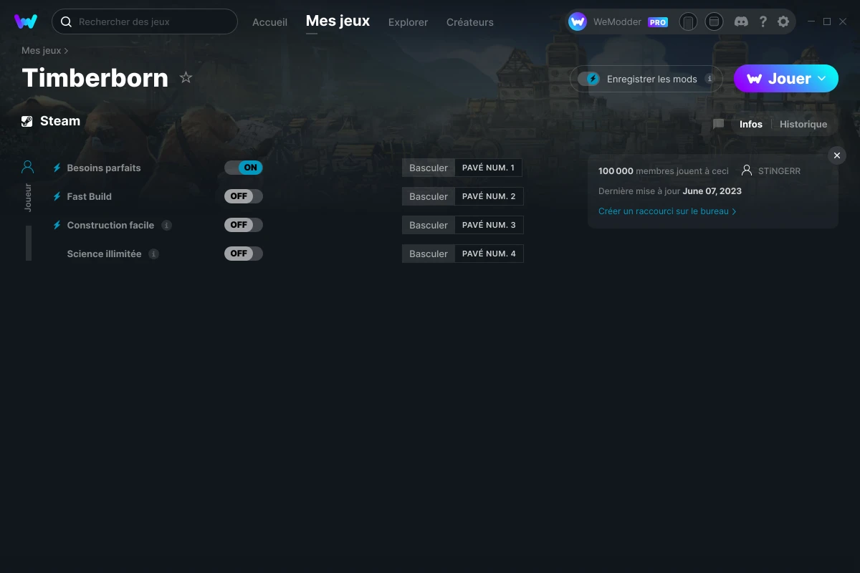Image resolution: width=860 pixels, height=573 pixels.
Task: Favorite Timberborn with the star icon
Action: point(186,77)
